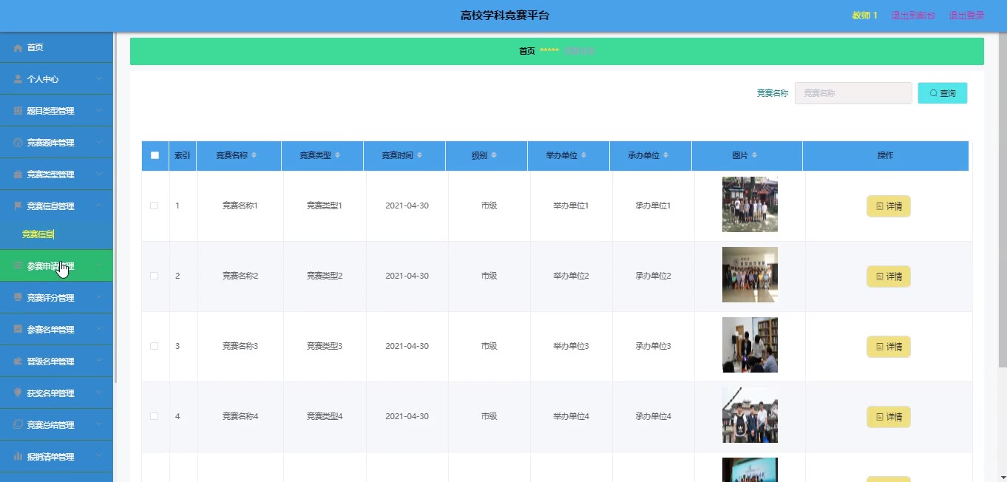1007x482 pixels.
Task: Focus the 竞赛名称 search input field
Action: point(853,93)
